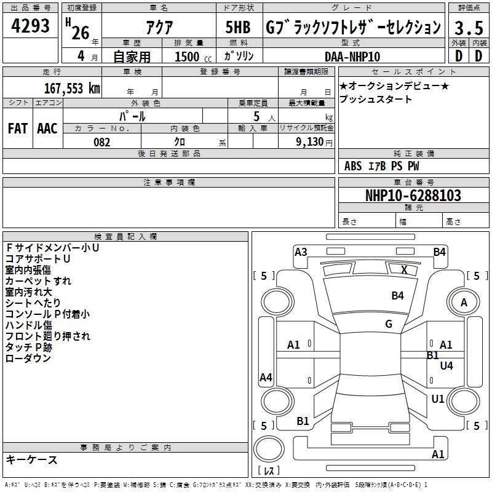
Task: Click the X mark on windshield corner
Action: click(x=405, y=269)
